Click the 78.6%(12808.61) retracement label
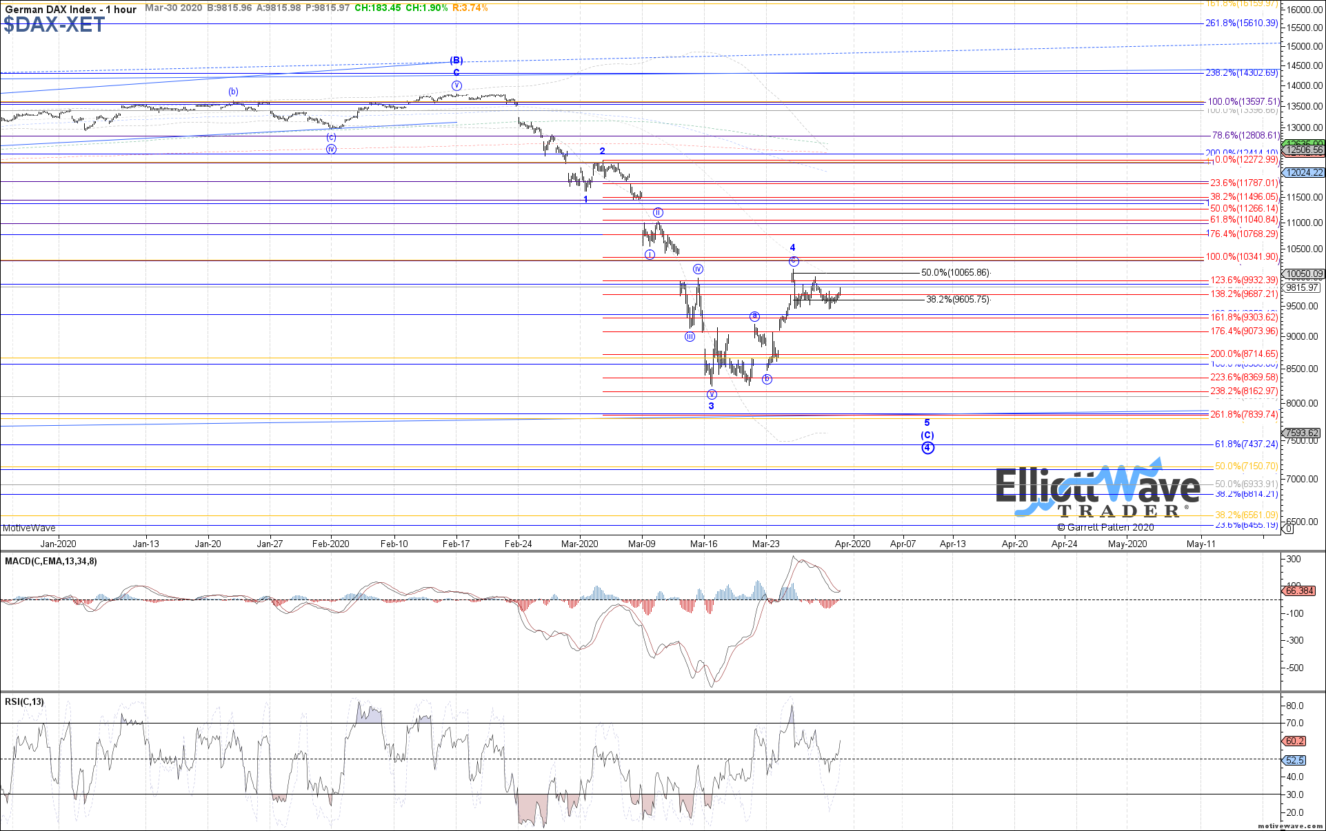Screen dimensions: 1326x831 click(1245, 136)
